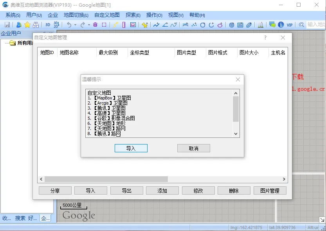Screen dimensions: 326x231
Task: Click the list scroll-up arrow in 温馨提示
Action: [x=236, y=93]
